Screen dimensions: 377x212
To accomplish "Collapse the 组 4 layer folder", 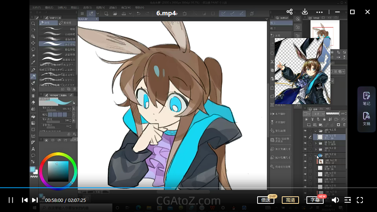I will (316, 131).
